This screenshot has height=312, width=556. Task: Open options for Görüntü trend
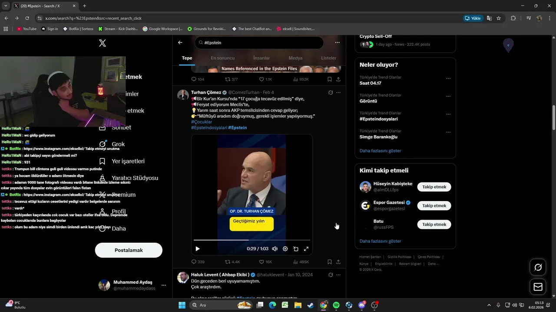(448, 97)
